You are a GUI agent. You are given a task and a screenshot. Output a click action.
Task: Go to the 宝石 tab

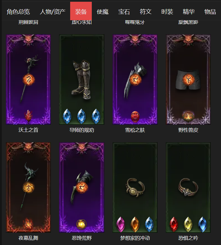[124, 12]
